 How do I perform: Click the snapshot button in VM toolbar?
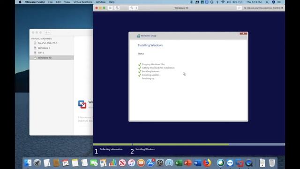117,8
